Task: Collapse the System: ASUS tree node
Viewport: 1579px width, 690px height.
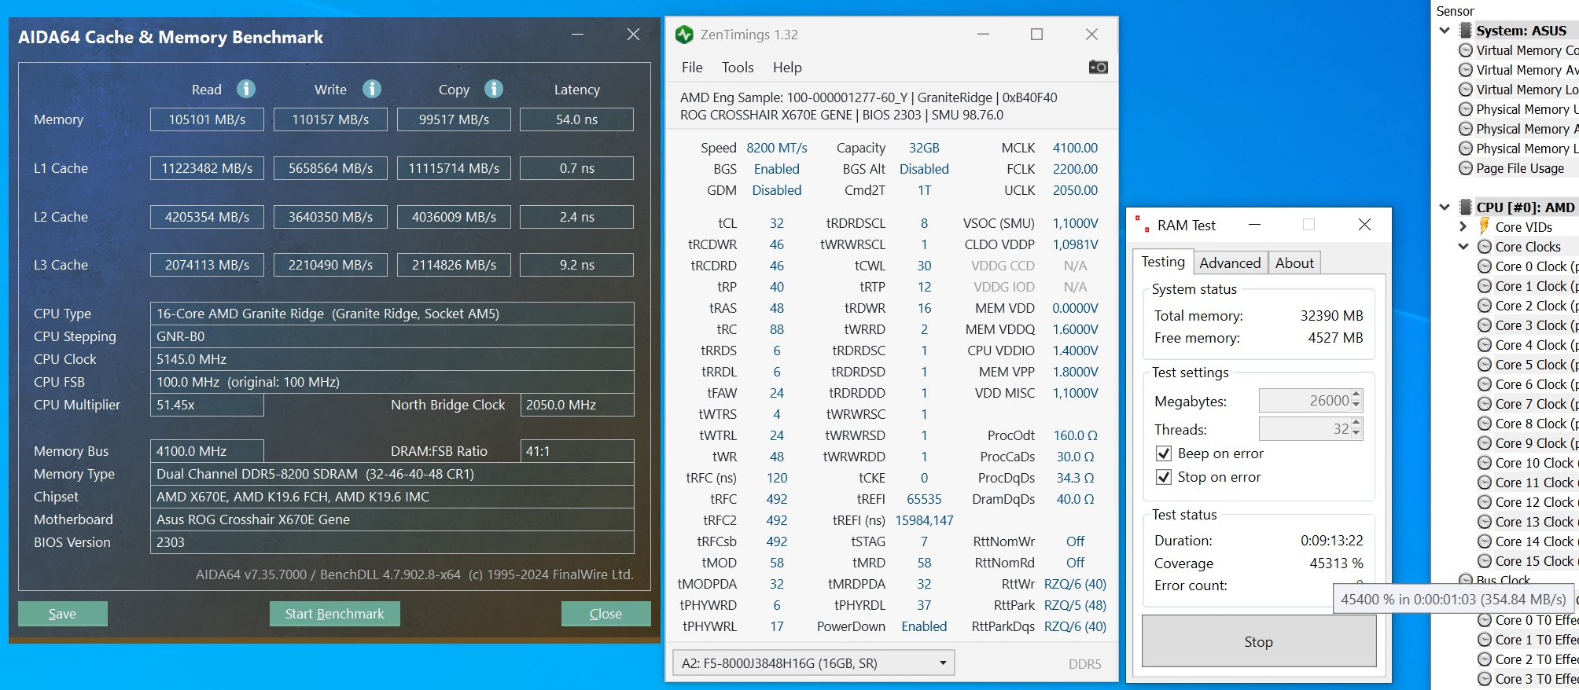Action: point(1445,31)
